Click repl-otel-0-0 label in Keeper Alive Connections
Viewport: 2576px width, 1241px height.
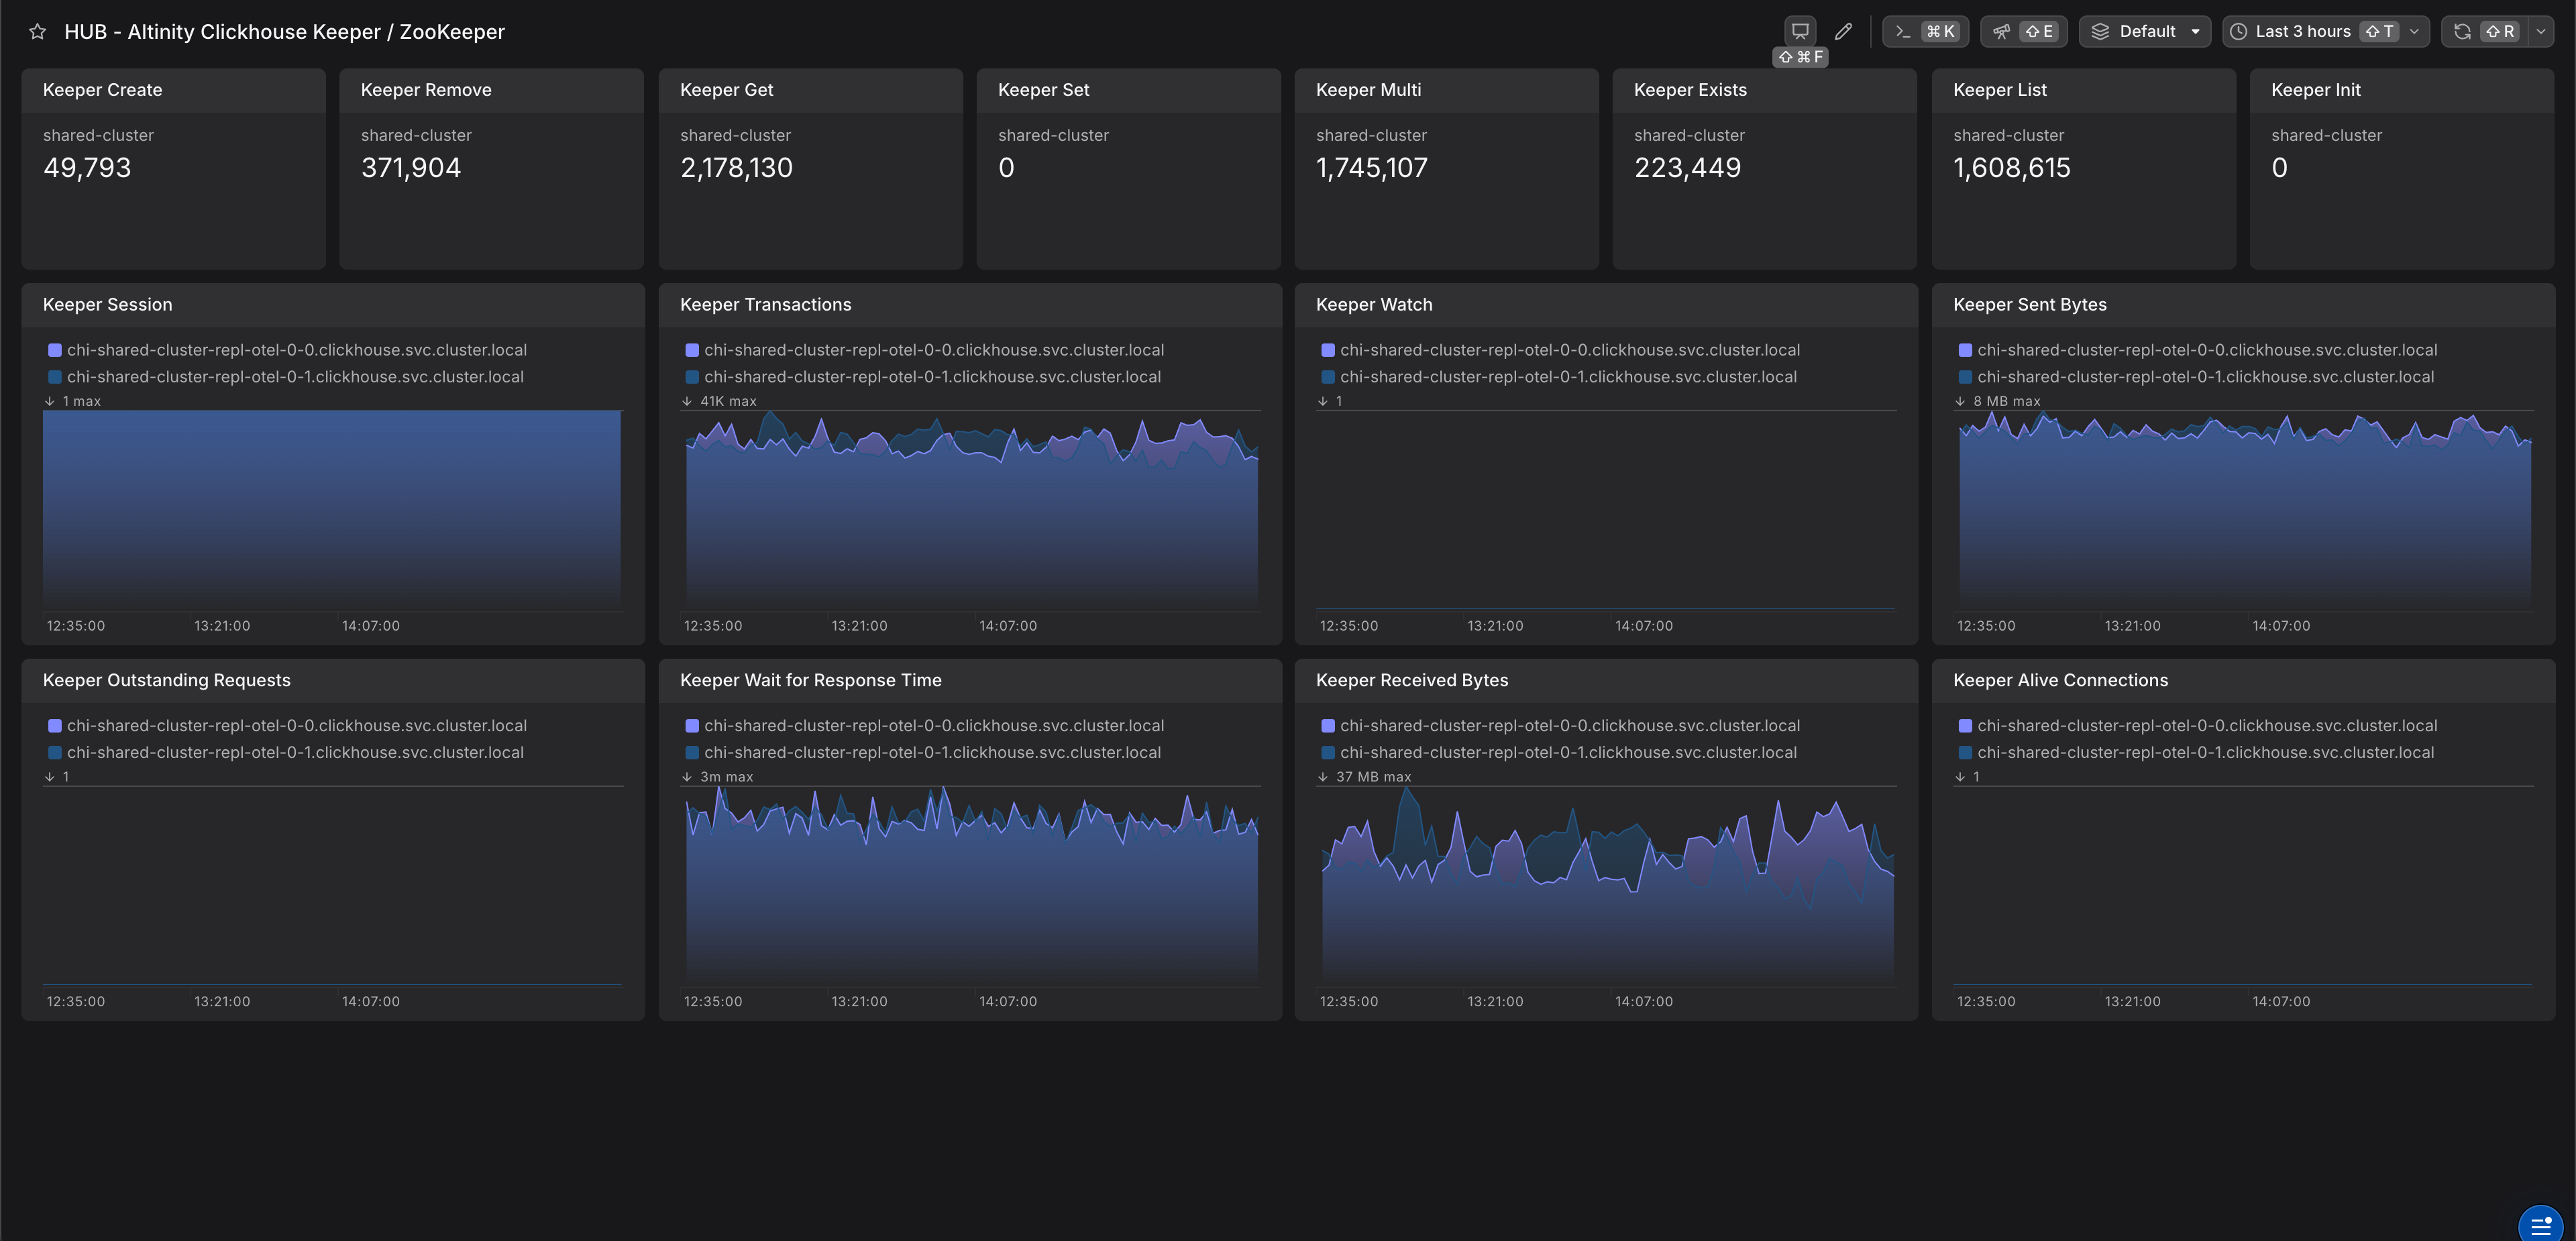2206,726
